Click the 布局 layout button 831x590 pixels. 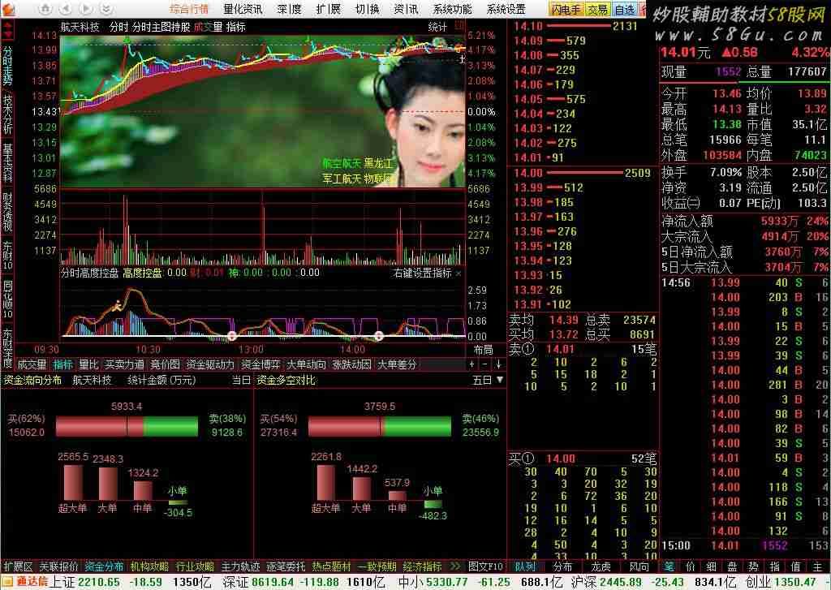pyautogui.click(x=483, y=350)
